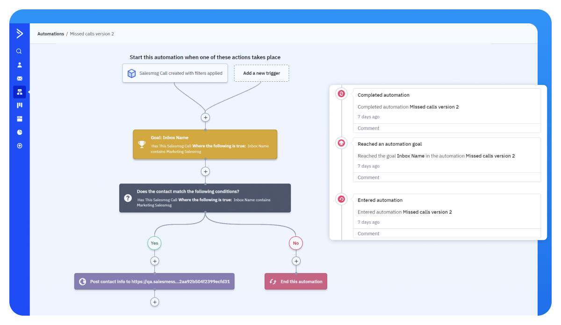Select the Yes branch circle
Viewport: 561px width, 325px height.
click(154, 243)
